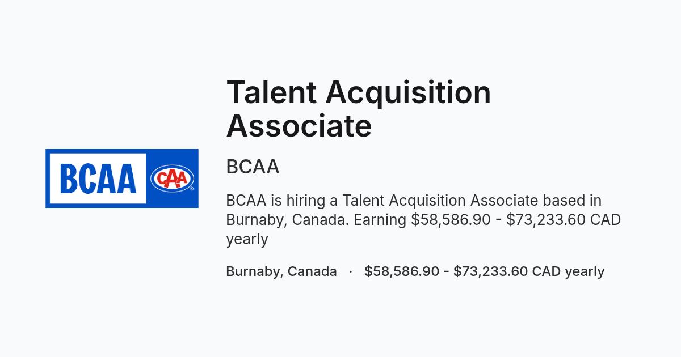
Task: Click the word "yearly" ending the description
Action: click(247, 239)
